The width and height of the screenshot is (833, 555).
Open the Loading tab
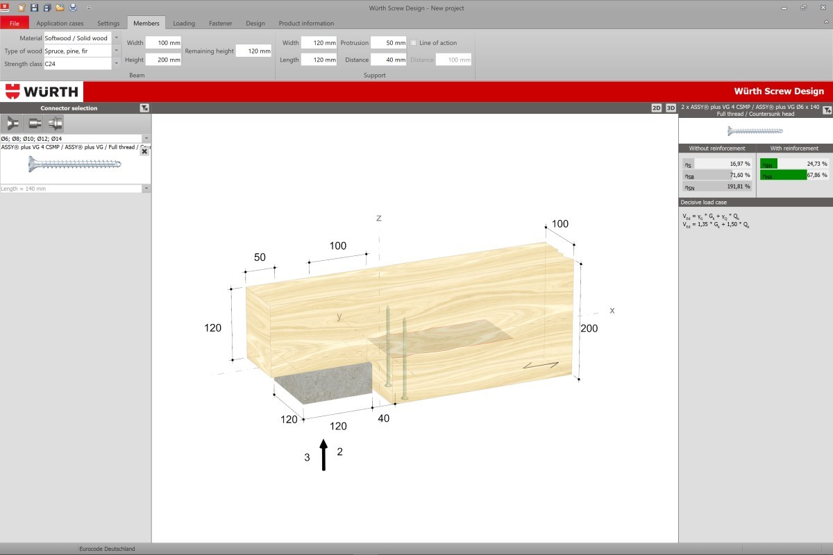coord(184,23)
